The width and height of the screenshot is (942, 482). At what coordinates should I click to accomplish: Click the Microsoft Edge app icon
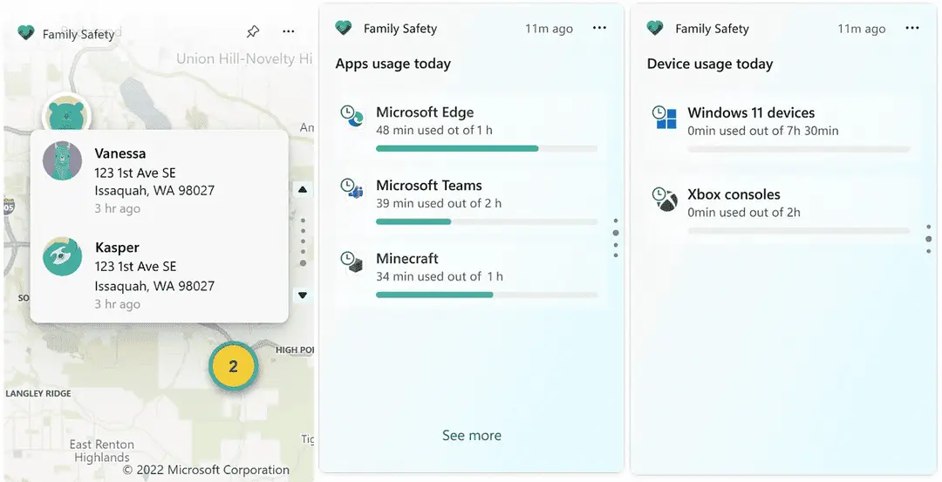(x=352, y=116)
